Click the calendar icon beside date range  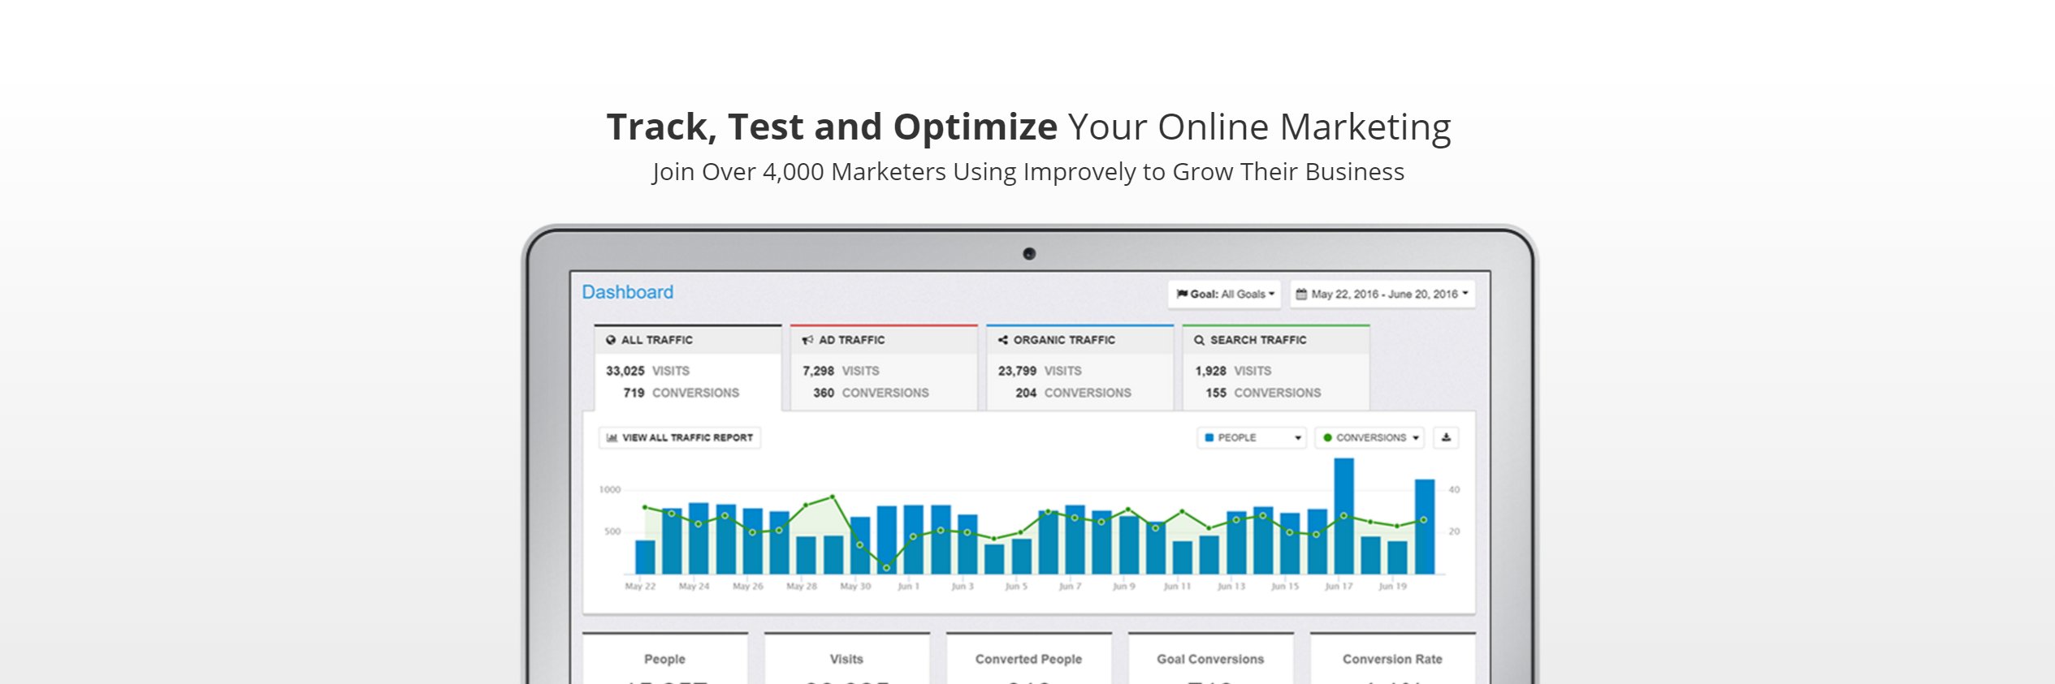pyautogui.click(x=1301, y=294)
